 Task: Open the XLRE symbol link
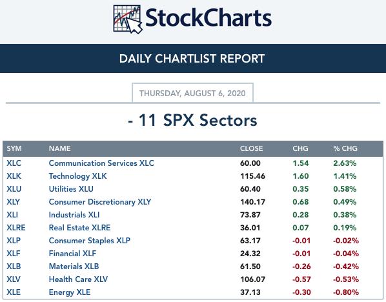16,228
